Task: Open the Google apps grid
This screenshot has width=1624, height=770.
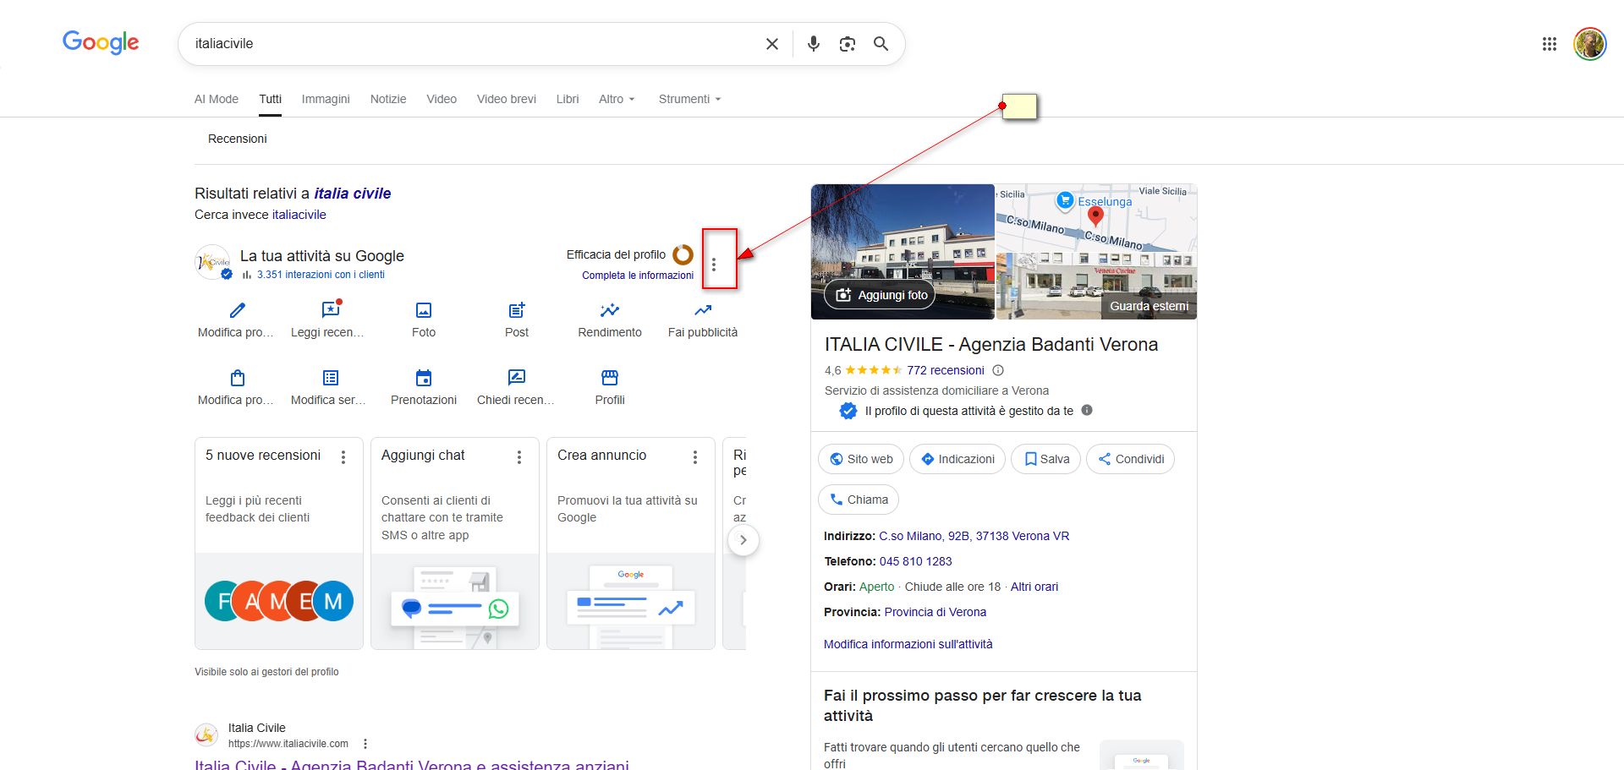Action: coord(1549,44)
